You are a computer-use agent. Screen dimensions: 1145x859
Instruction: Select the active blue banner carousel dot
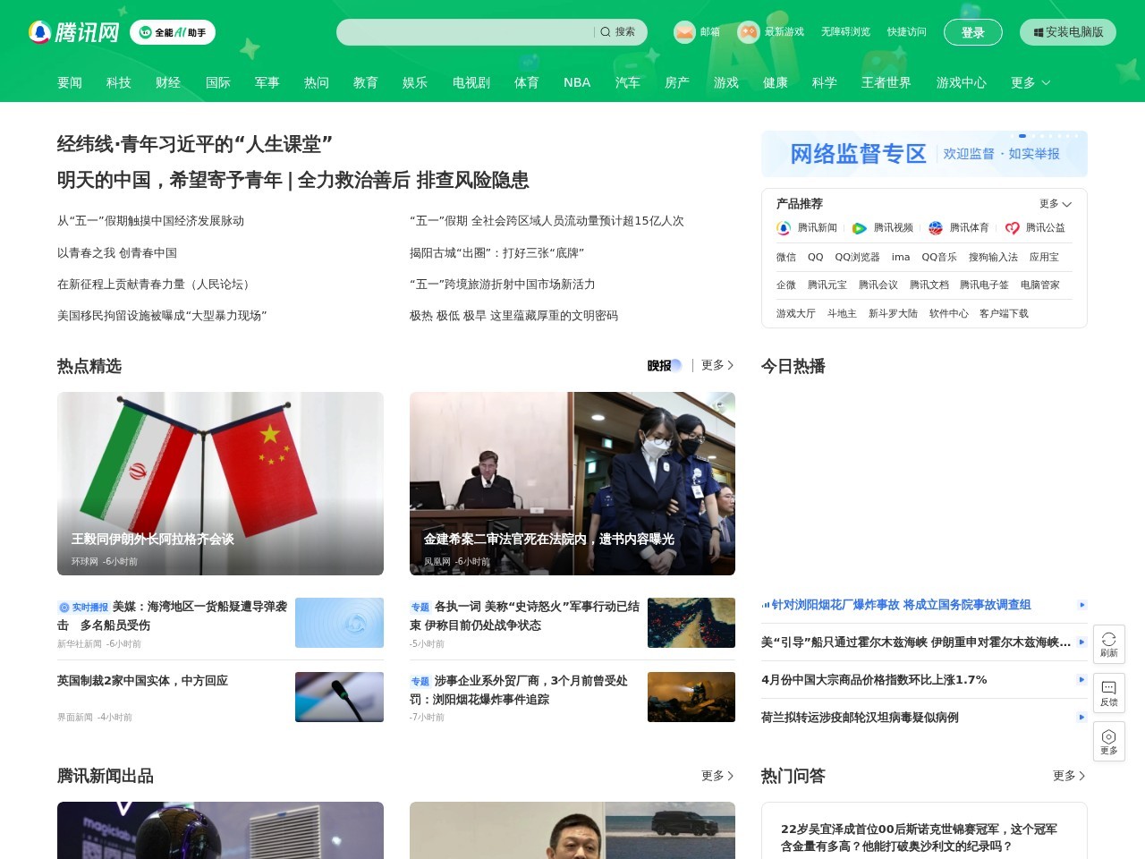1022,136
